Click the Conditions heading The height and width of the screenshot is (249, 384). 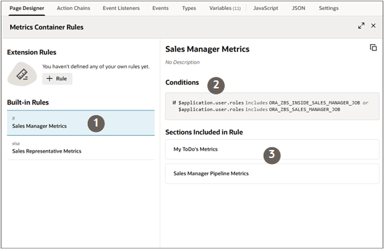tap(182, 82)
